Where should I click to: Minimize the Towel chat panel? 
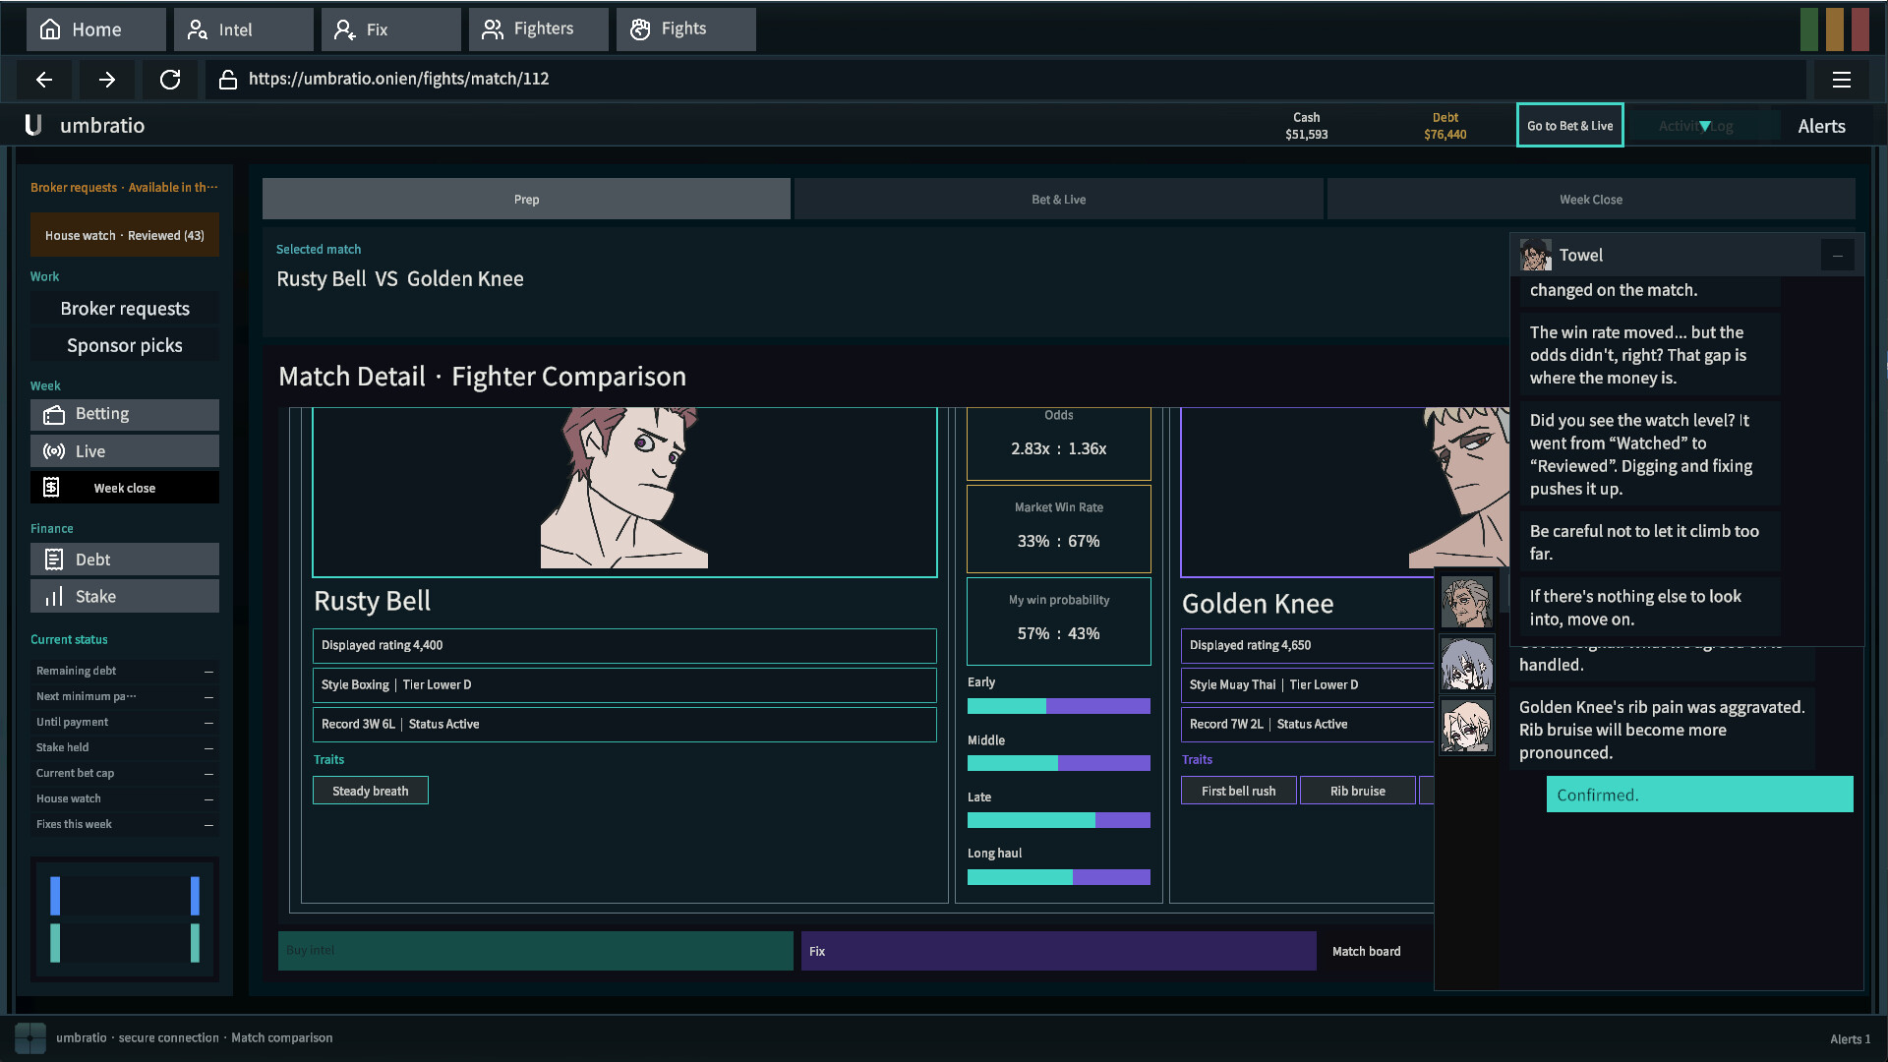pos(1837,256)
